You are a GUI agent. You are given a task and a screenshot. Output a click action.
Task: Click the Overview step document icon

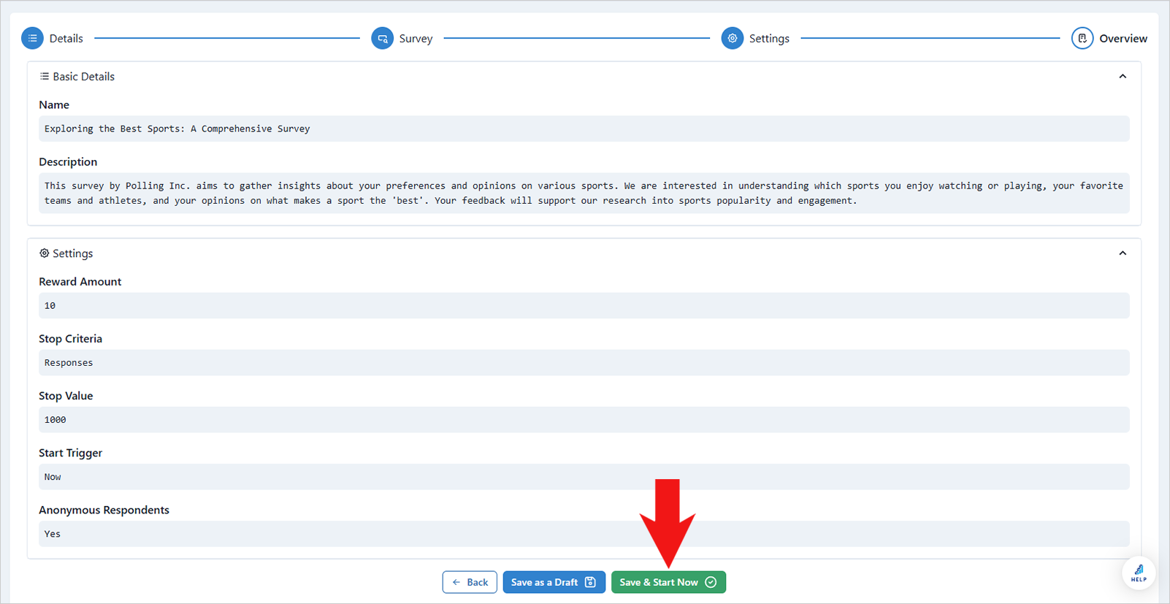click(x=1082, y=38)
